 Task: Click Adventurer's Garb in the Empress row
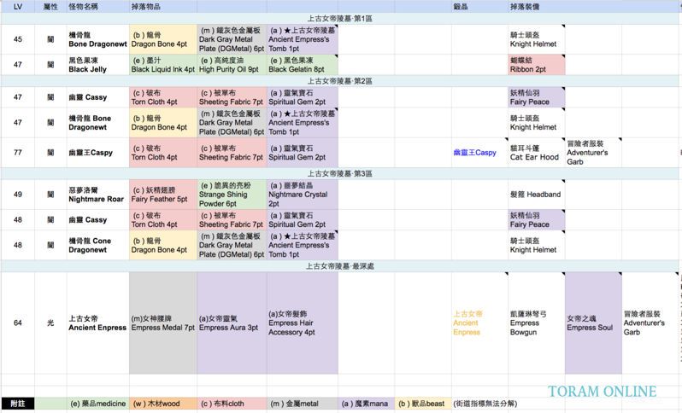tap(650, 323)
